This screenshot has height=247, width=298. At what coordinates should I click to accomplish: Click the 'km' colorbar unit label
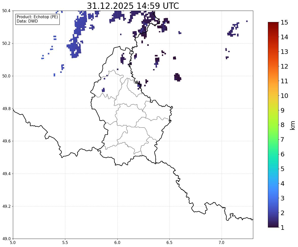pos(292,125)
